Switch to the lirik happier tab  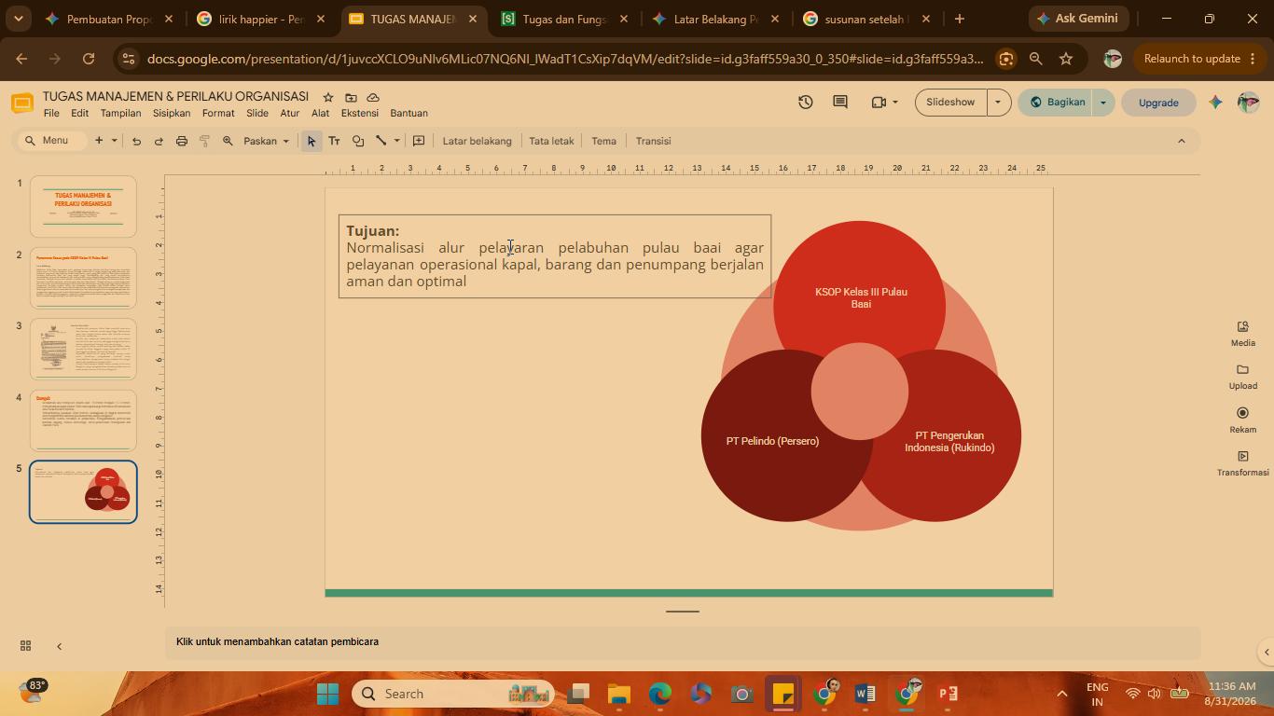point(262,19)
